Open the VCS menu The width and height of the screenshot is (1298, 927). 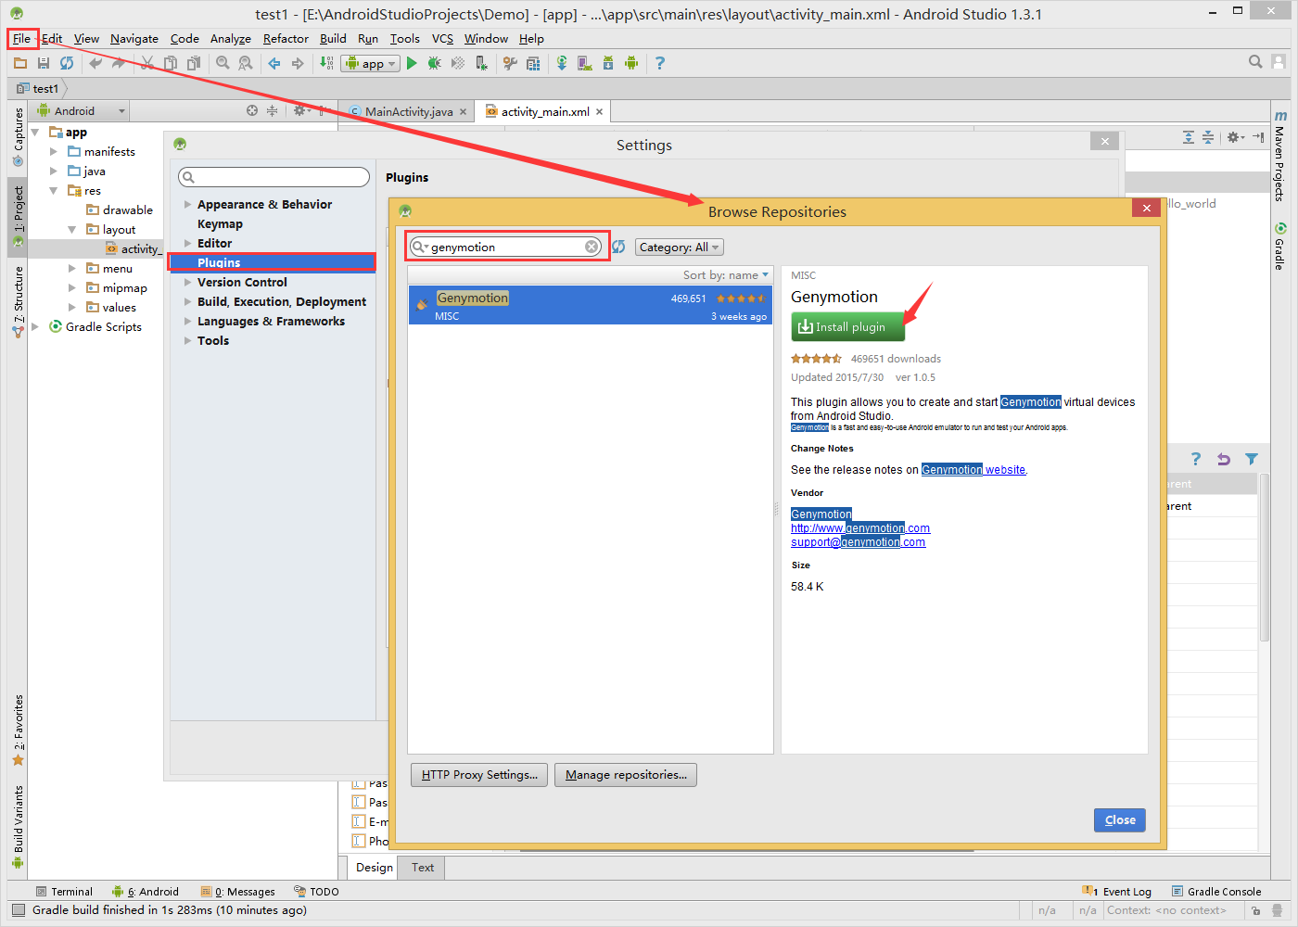click(x=442, y=39)
